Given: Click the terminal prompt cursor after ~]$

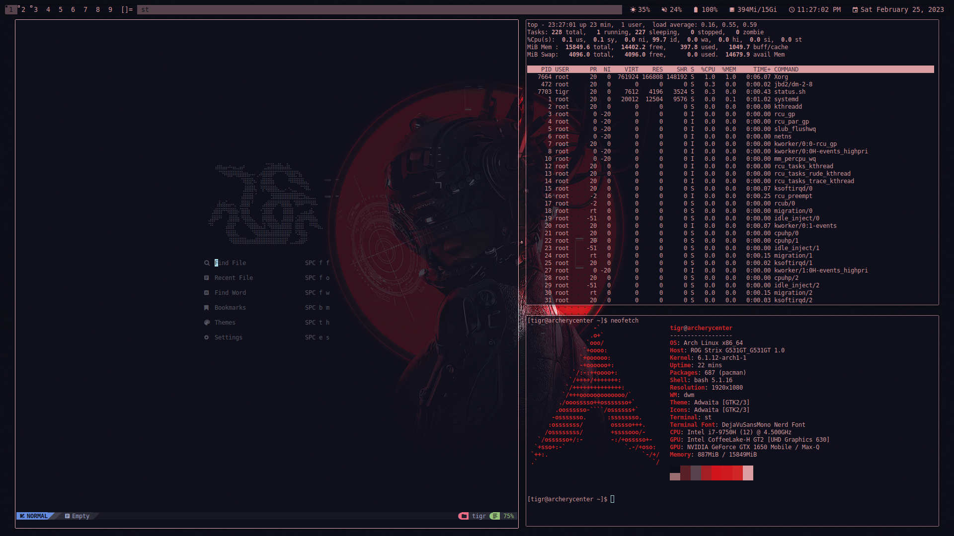Looking at the screenshot, I should click(x=613, y=499).
